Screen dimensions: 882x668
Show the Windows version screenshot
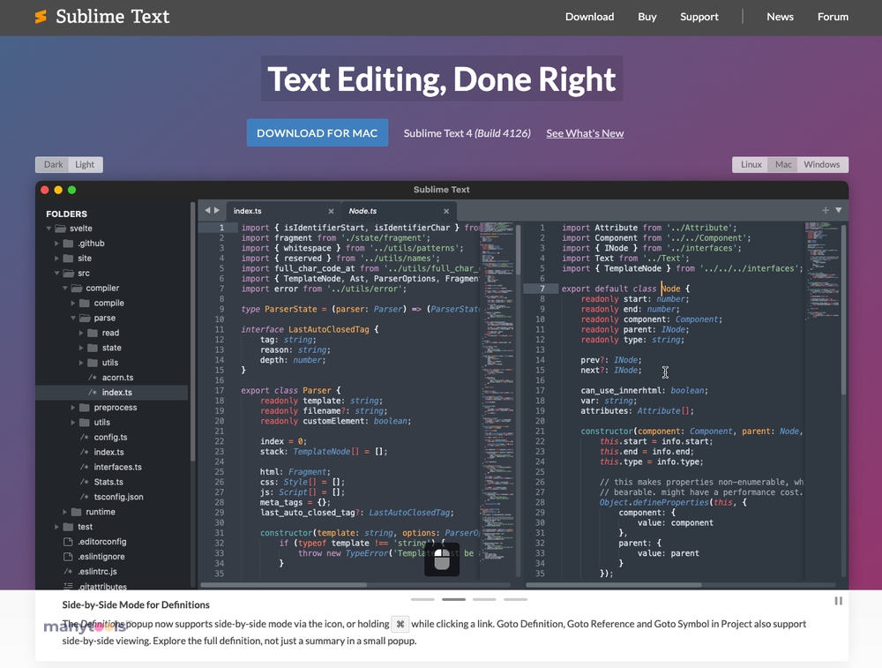[822, 164]
